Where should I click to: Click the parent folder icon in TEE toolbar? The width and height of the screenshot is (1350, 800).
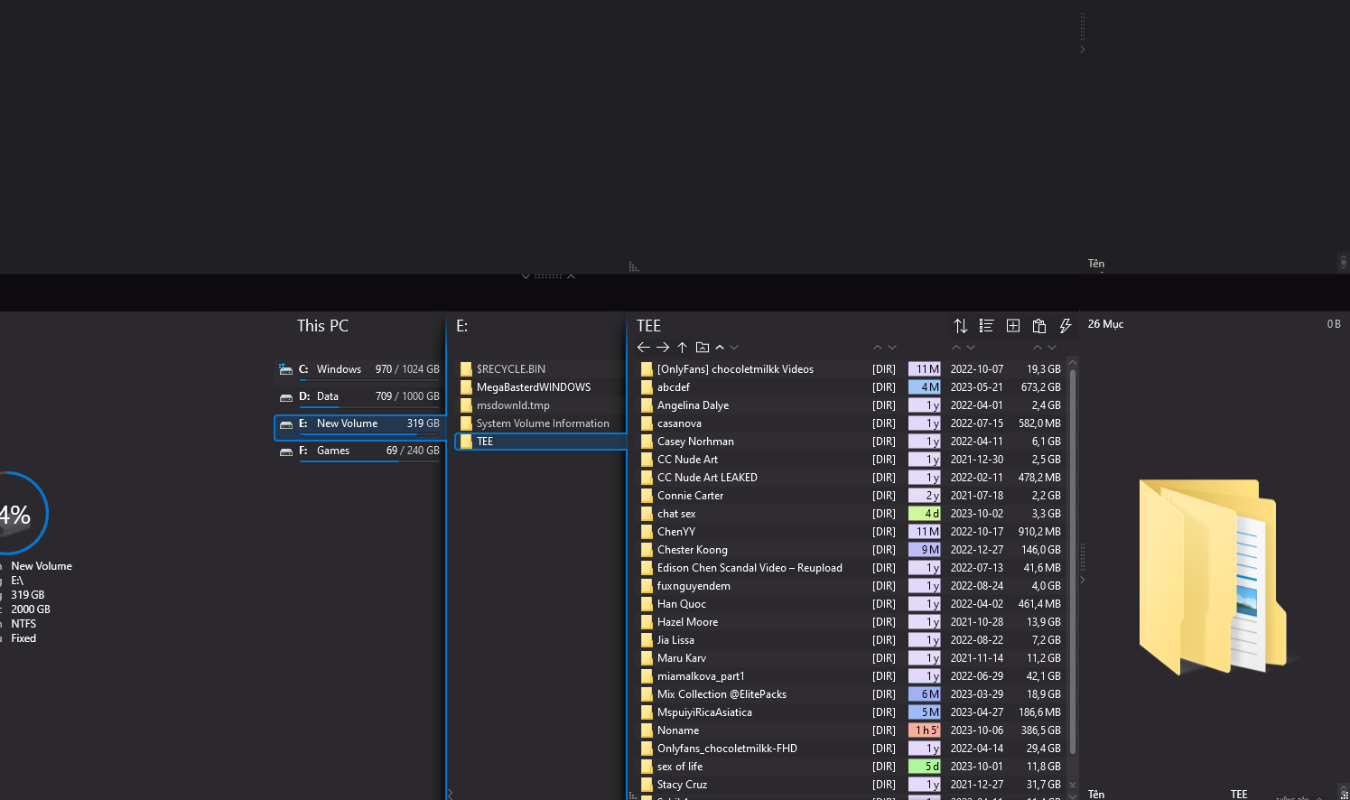coord(703,347)
